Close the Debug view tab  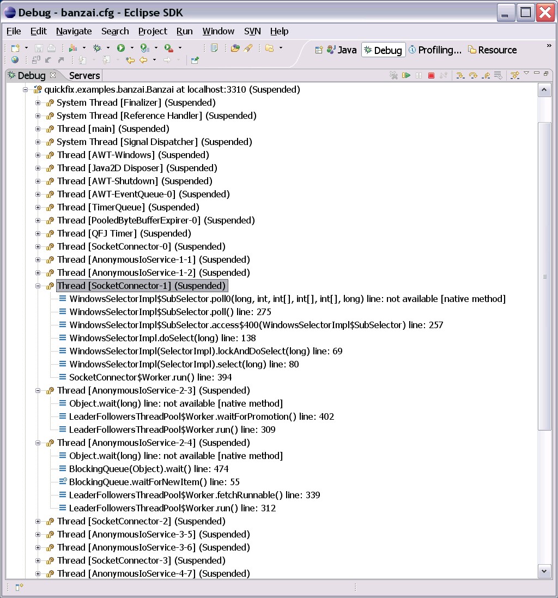pos(53,75)
